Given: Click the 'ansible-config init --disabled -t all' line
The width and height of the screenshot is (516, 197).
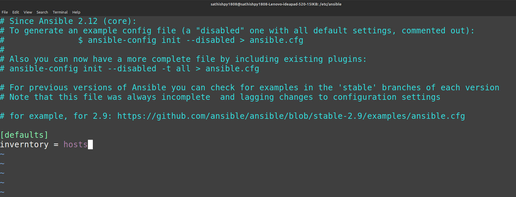Looking at the screenshot, I should point(134,68).
